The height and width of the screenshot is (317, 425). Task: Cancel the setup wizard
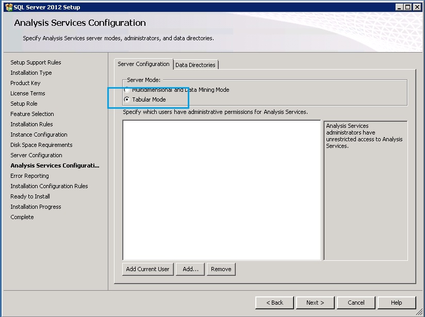coord(355,303)
